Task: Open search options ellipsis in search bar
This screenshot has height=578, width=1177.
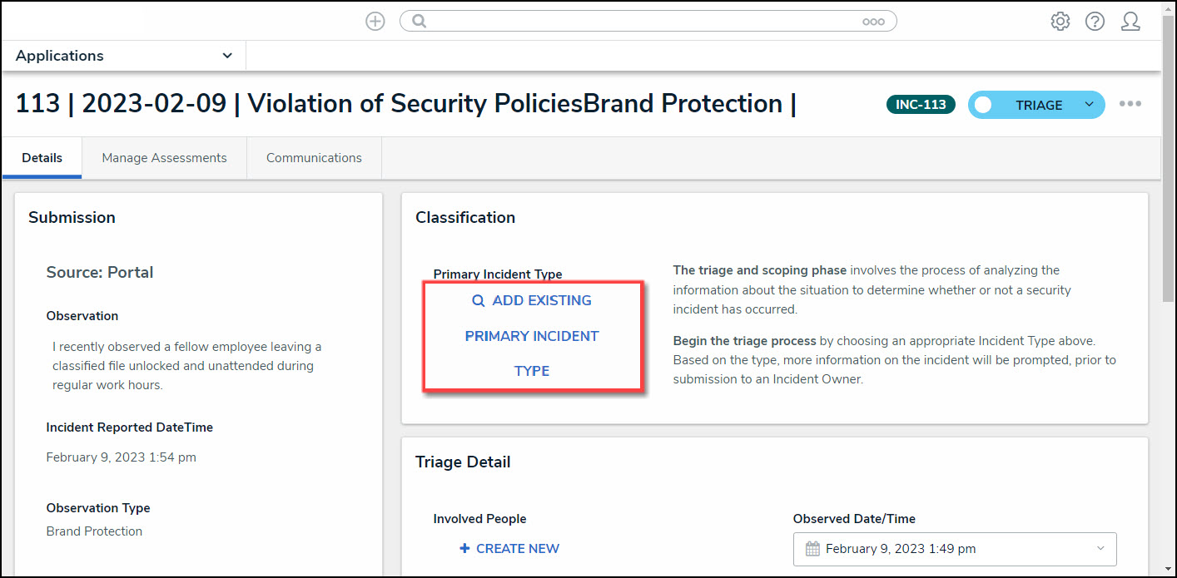Action: click(873, 22)
